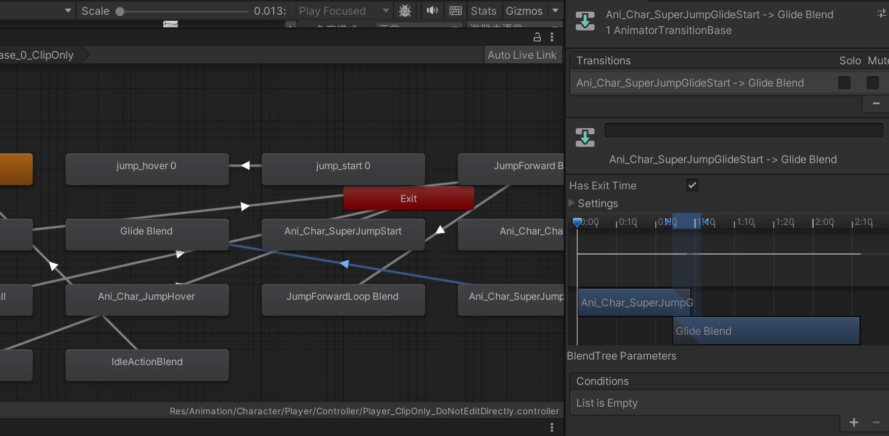Viewport: 889px width, 436px height.
Task: Open the Play Focused dropdown
Action: point(344,11)
